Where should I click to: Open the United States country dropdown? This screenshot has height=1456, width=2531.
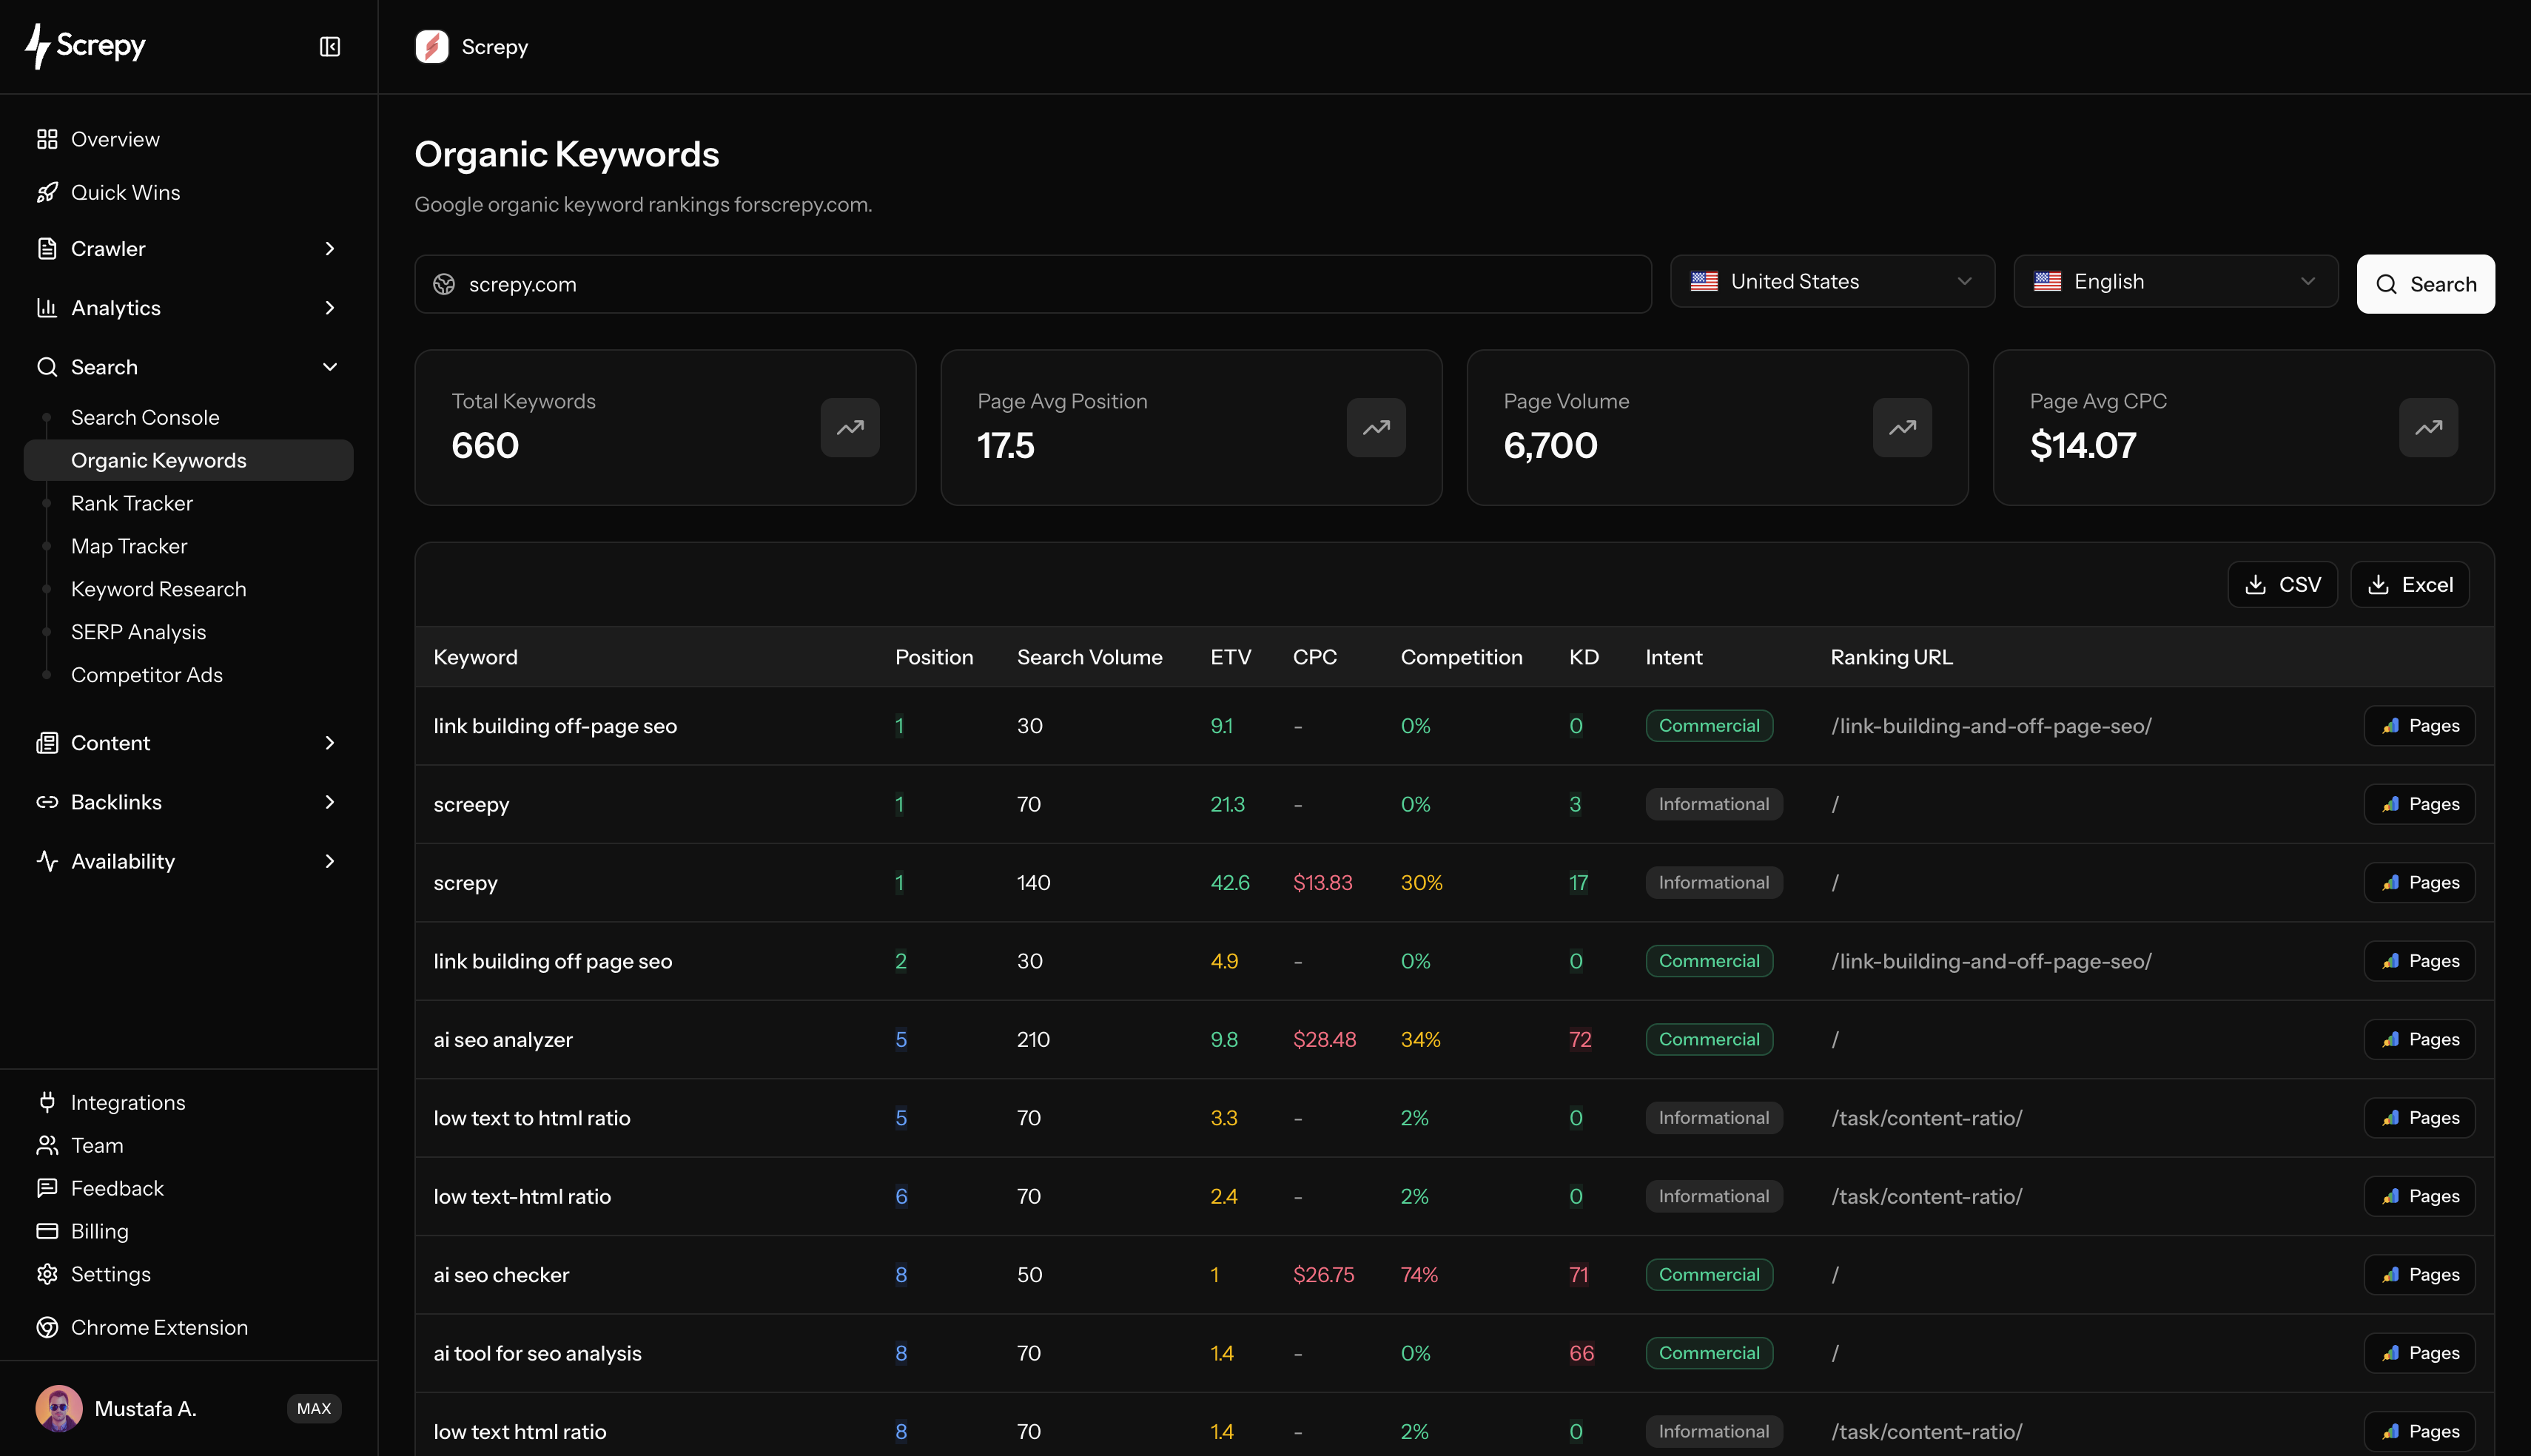coord(1832,282)
